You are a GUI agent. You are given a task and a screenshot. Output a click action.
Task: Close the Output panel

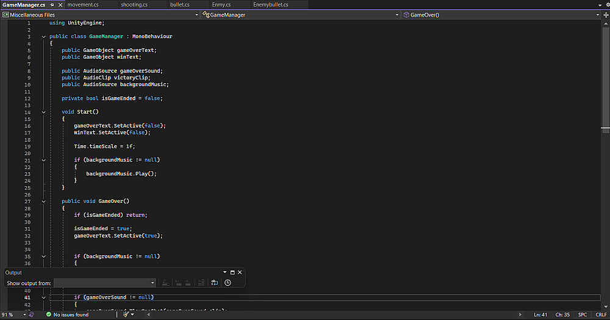tap(240, 272)
